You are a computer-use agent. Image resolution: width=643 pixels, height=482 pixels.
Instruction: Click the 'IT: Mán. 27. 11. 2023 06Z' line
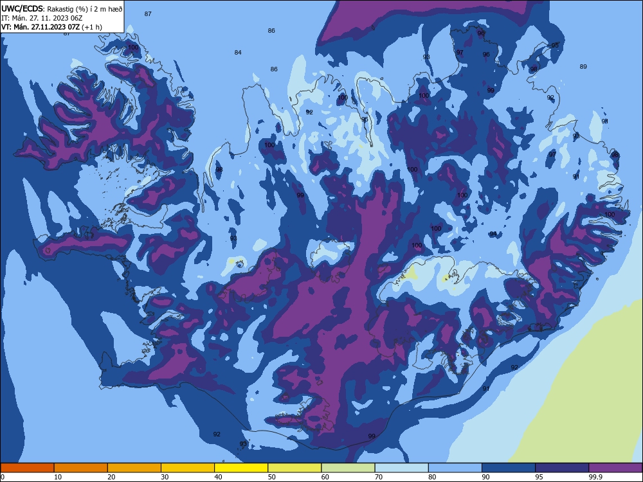click(x=42, y=18)
